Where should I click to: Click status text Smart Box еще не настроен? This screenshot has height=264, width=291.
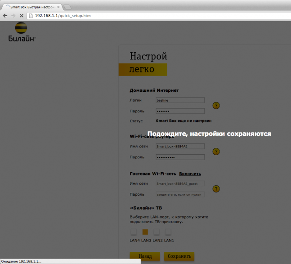(x=184, y=121)
